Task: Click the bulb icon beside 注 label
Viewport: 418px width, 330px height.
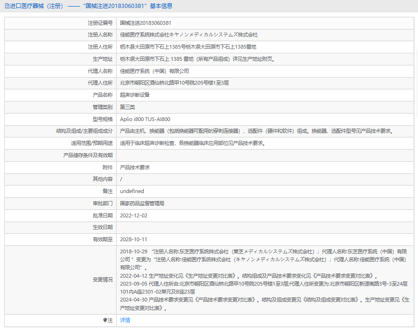Action: (x=105, y=320)
